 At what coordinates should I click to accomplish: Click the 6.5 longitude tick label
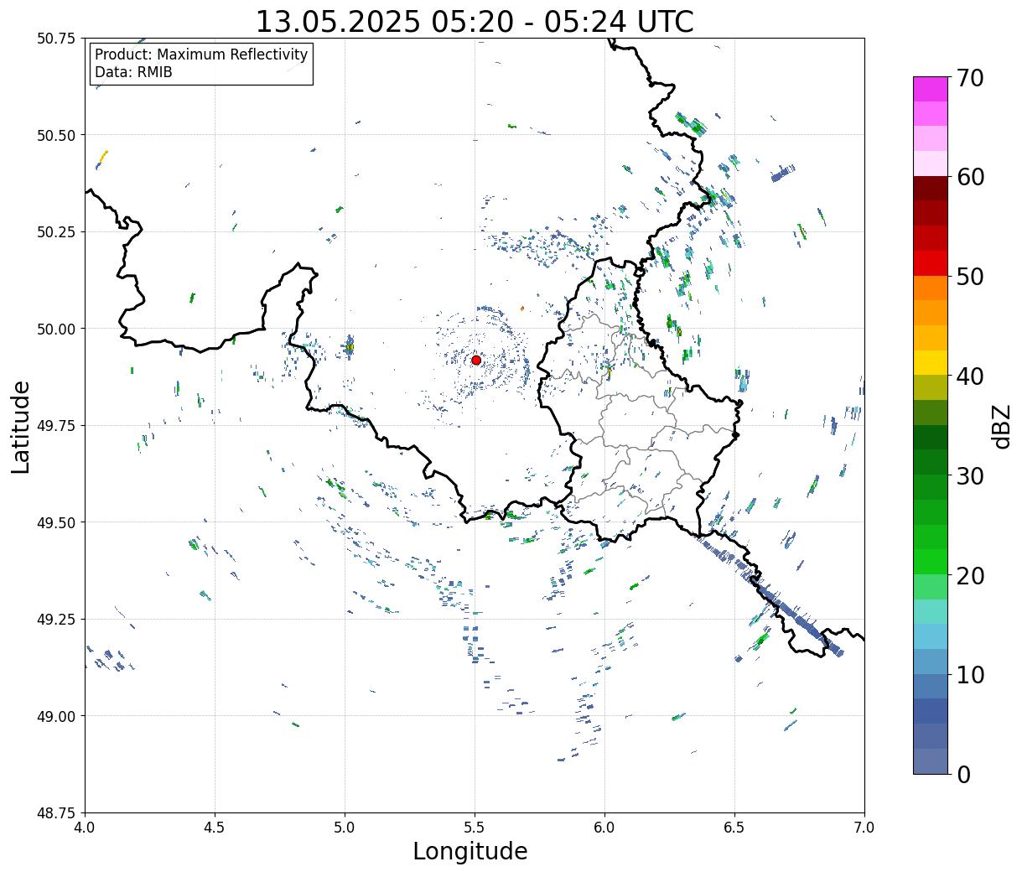tap(734, 827)
